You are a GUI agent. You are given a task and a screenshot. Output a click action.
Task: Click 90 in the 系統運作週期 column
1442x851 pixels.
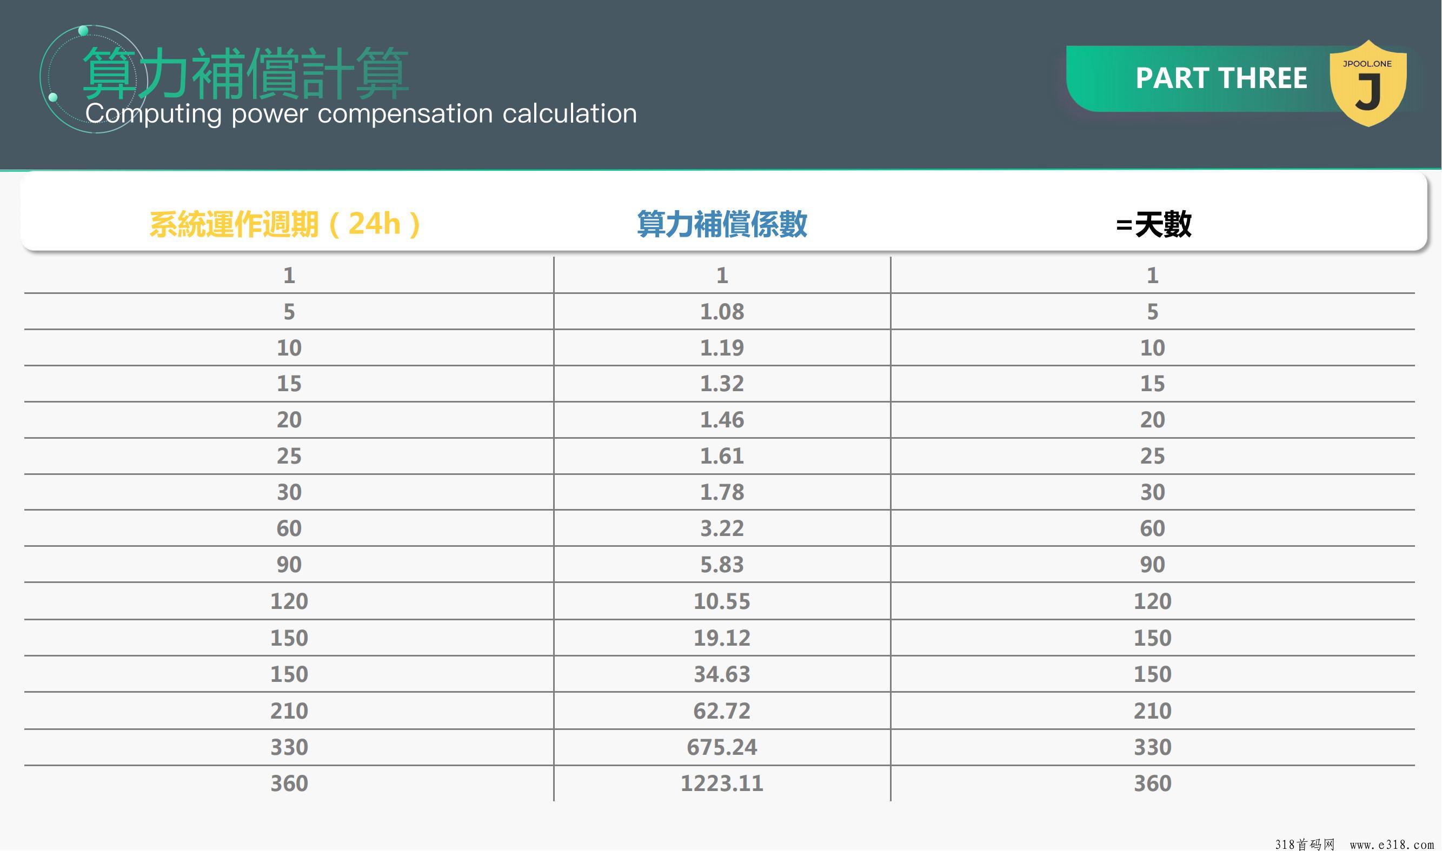pos(289,564)
